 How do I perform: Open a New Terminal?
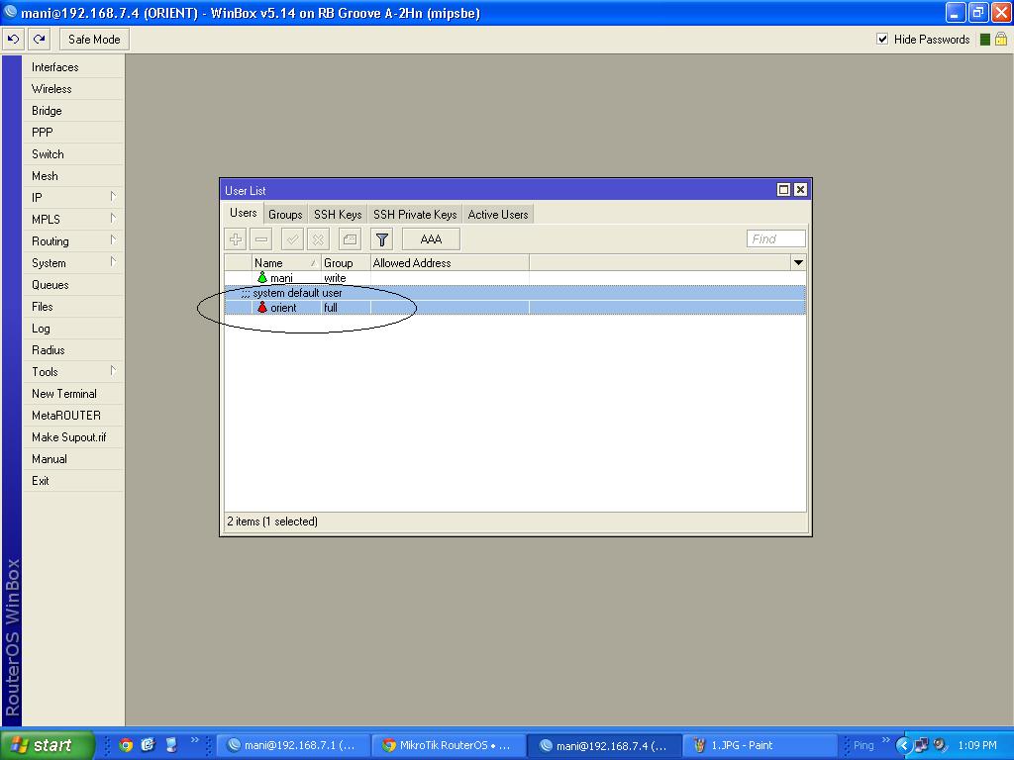click(x=72, y=394)
